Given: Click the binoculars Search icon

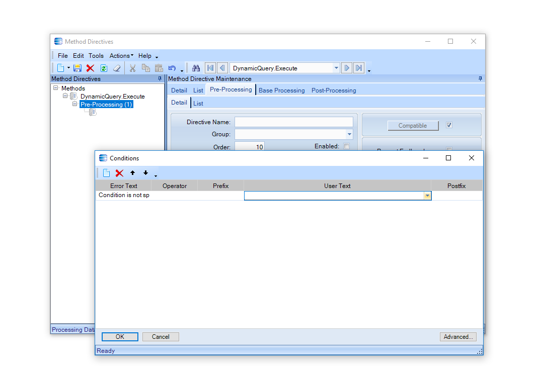Looking at the screenshot, I should point(196,68).
